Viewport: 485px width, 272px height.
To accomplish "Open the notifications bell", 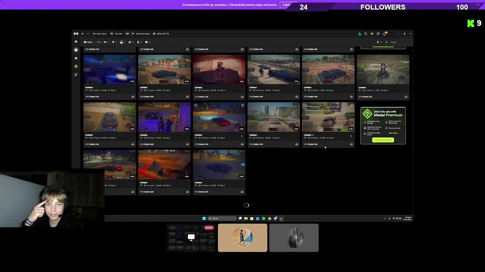I will [x=385, y=34].
